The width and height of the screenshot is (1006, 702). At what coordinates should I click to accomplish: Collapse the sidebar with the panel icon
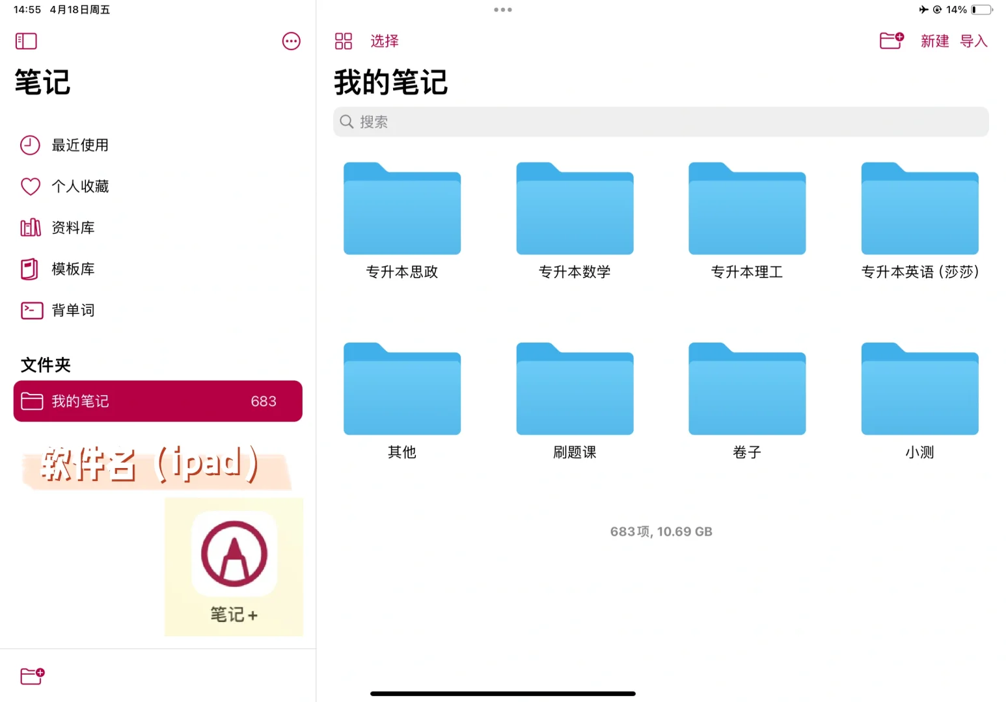(25, 41)
